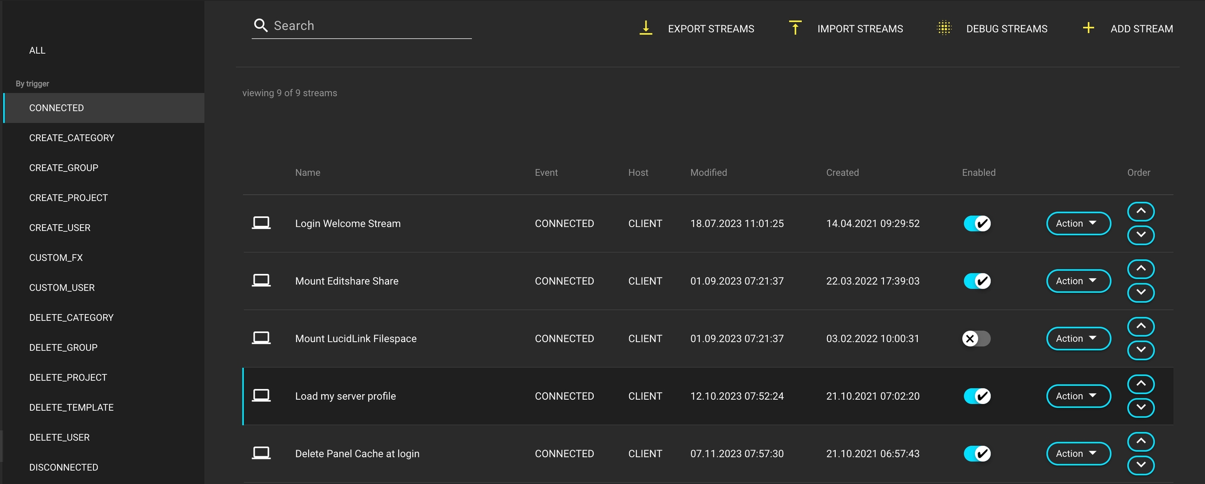Toggle off Delete Panel Cache at login

click(x=977, y=454)
